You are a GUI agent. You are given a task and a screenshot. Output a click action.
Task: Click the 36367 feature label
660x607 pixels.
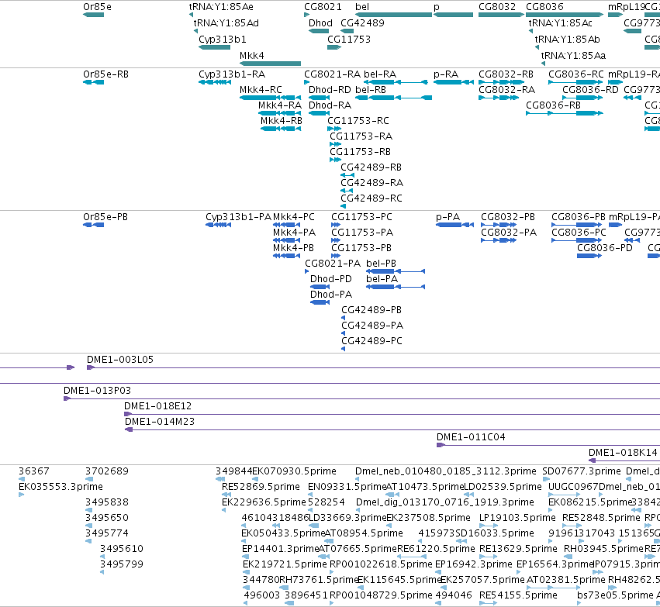[33, 471]
